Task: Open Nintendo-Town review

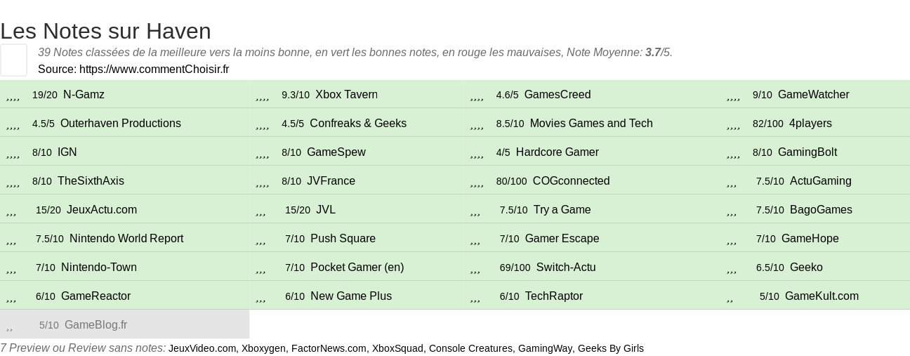Action: [x=99, y=268]
